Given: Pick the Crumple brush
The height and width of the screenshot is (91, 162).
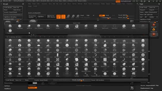Looking at the screenshot, I should click(86, 41).
